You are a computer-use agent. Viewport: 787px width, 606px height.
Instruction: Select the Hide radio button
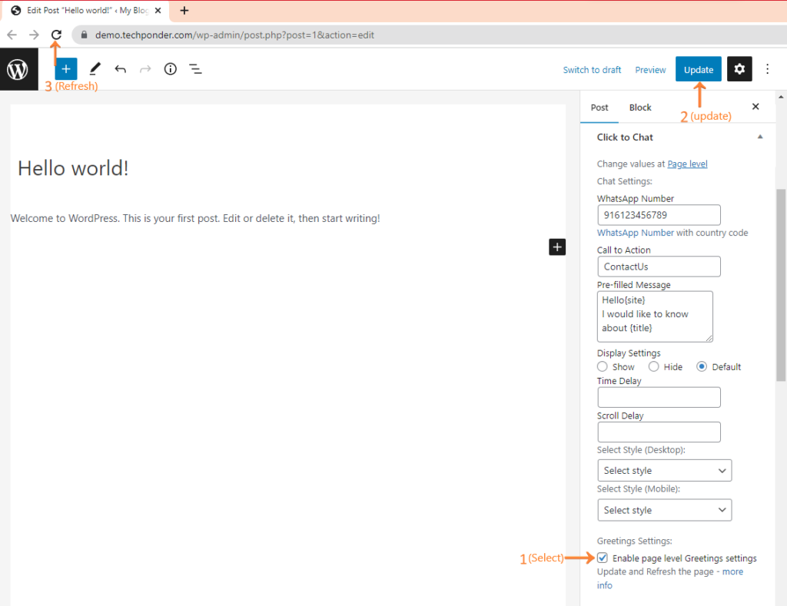click(x=654, y=367)
